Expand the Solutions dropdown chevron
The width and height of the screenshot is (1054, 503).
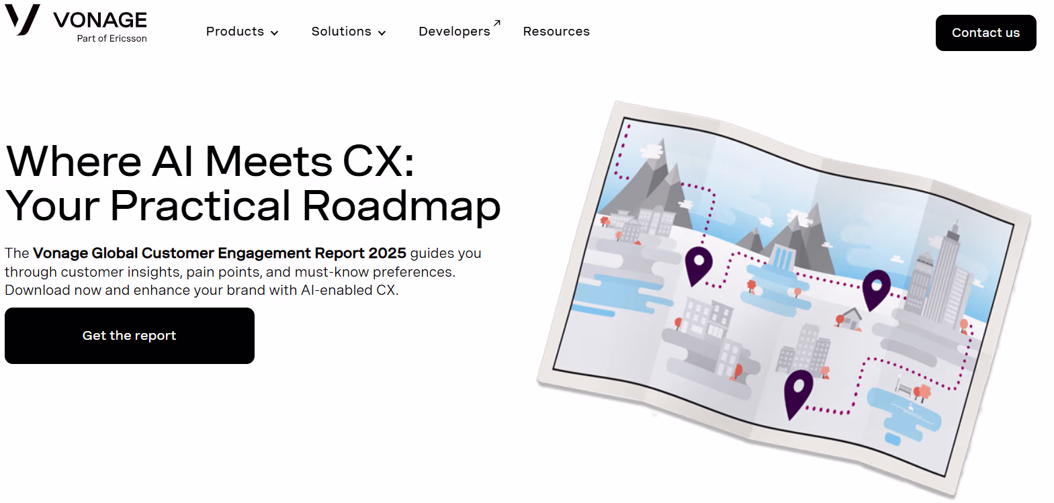[382, 33]
